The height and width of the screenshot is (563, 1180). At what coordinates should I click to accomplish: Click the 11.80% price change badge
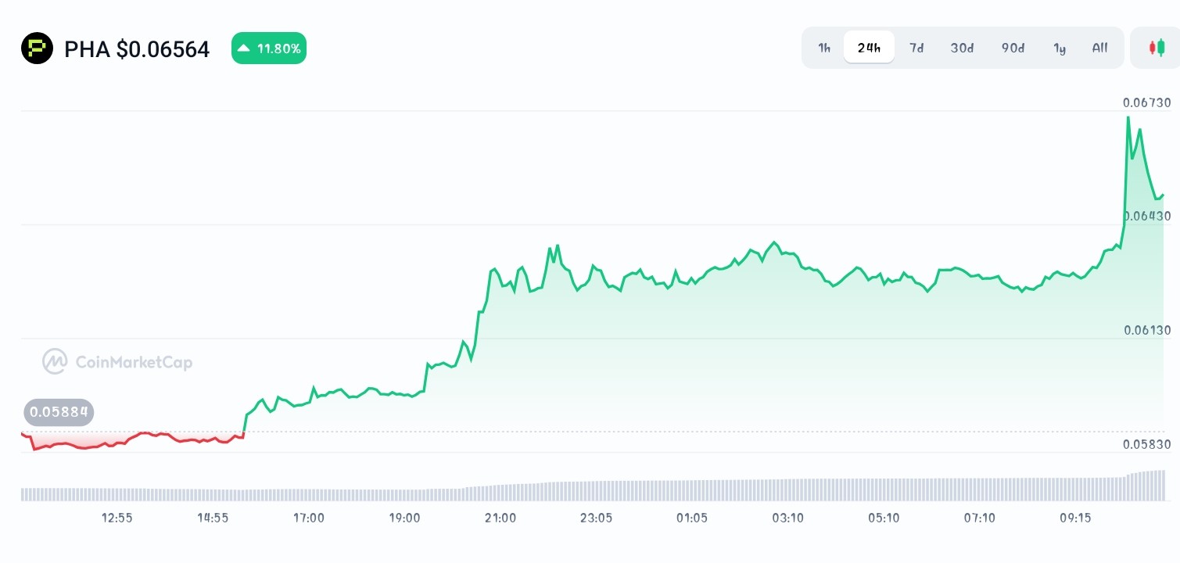269,48
